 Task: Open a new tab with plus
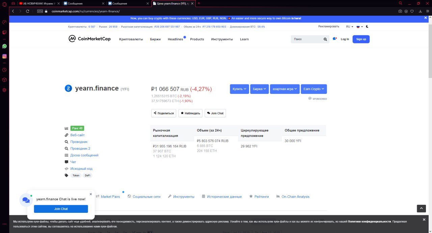click(199, 3)
